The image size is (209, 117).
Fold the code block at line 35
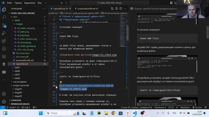57,73
